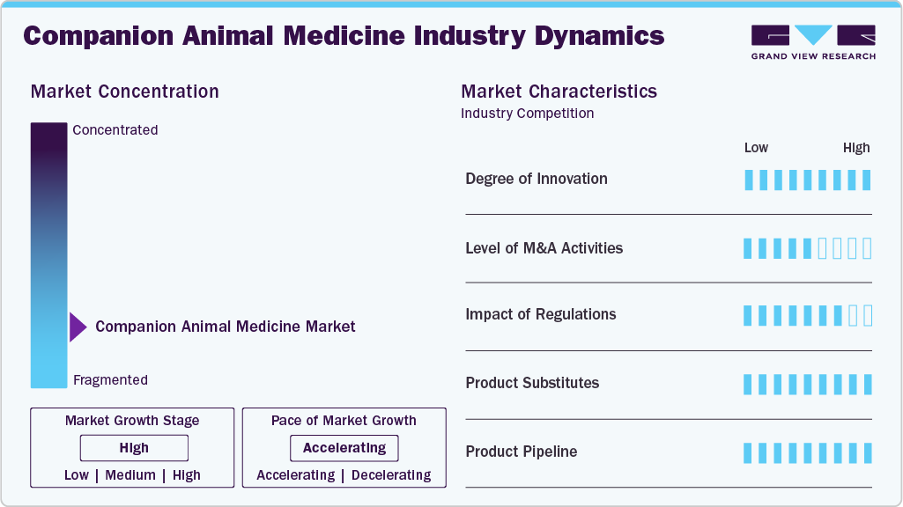The width and height of the screenshot is (903, 507).
Task: Click the Degree of Innovation rating bars
Action: (807, 180)
